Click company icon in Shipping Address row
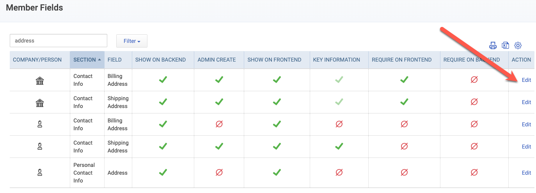The width and height of the screenshot is (536, 193). click(x=40, y=103)
